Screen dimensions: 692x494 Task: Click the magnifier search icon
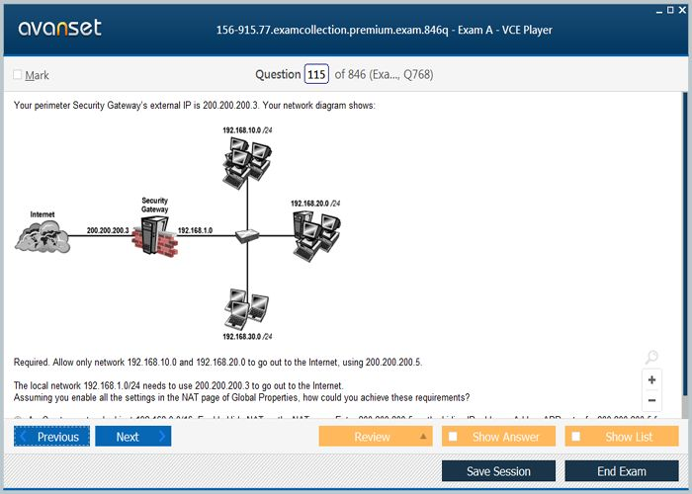click(650, 358)
